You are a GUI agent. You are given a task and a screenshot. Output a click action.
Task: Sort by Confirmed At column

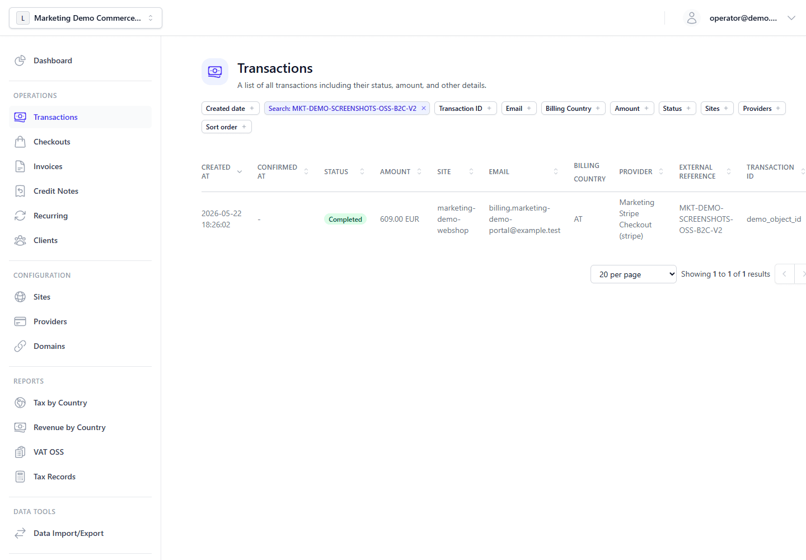[x=283, y=172]
